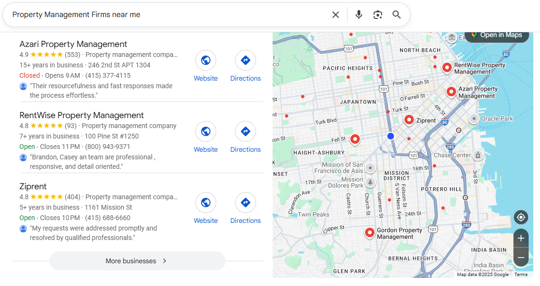Click the magnifying glass search button
This screenshot has height=286, width=540.
pyautogui.click(x=397, y=15)
